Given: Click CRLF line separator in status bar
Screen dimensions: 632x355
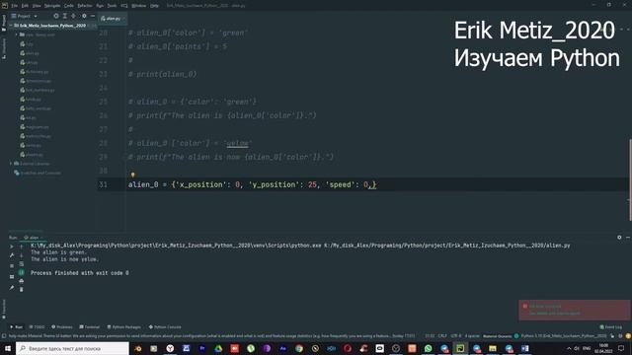Looking at the screenshot, I should [x=442, y=335].
